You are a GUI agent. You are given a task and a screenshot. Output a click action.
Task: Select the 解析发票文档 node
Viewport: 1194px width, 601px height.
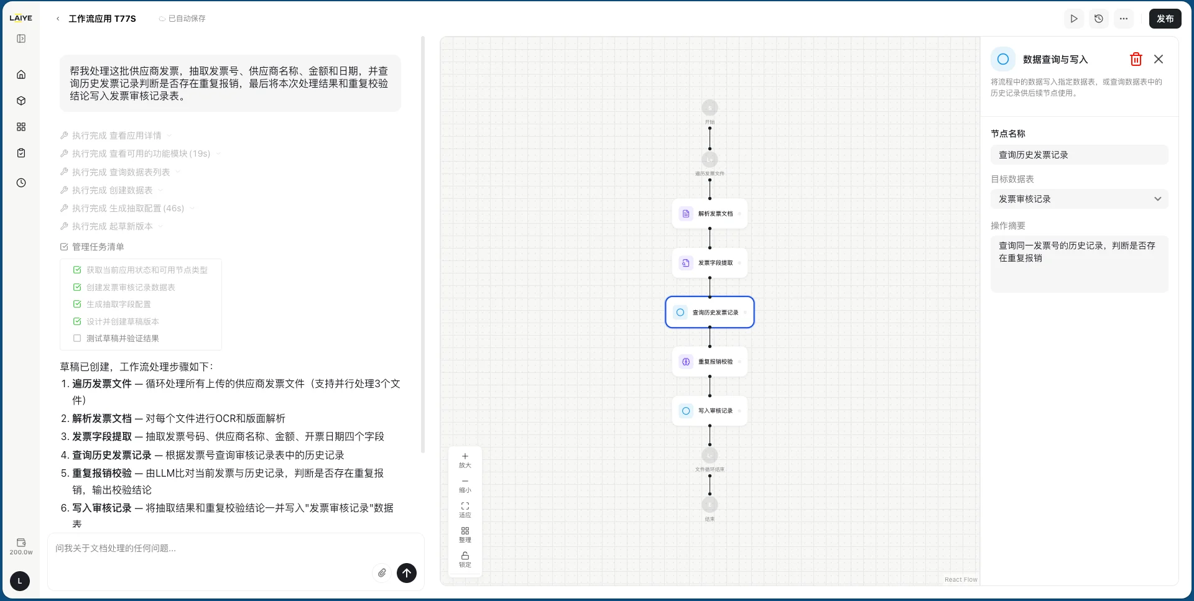(710, 214)
